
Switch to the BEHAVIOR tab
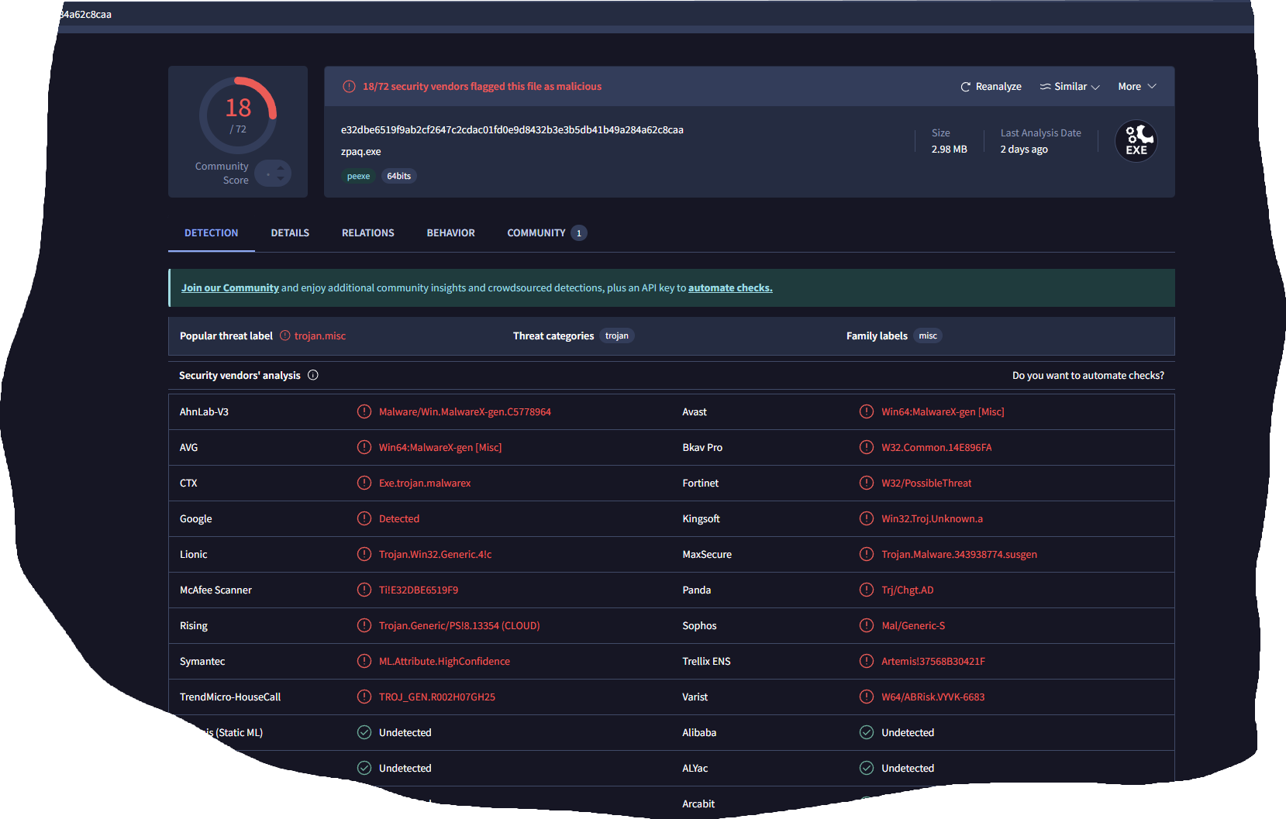point(450,232)
